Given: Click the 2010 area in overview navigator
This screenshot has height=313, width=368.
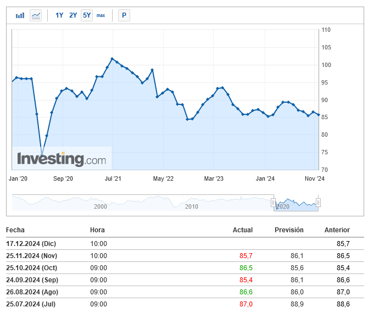Looking at the screenshot, I should point(192,206).
